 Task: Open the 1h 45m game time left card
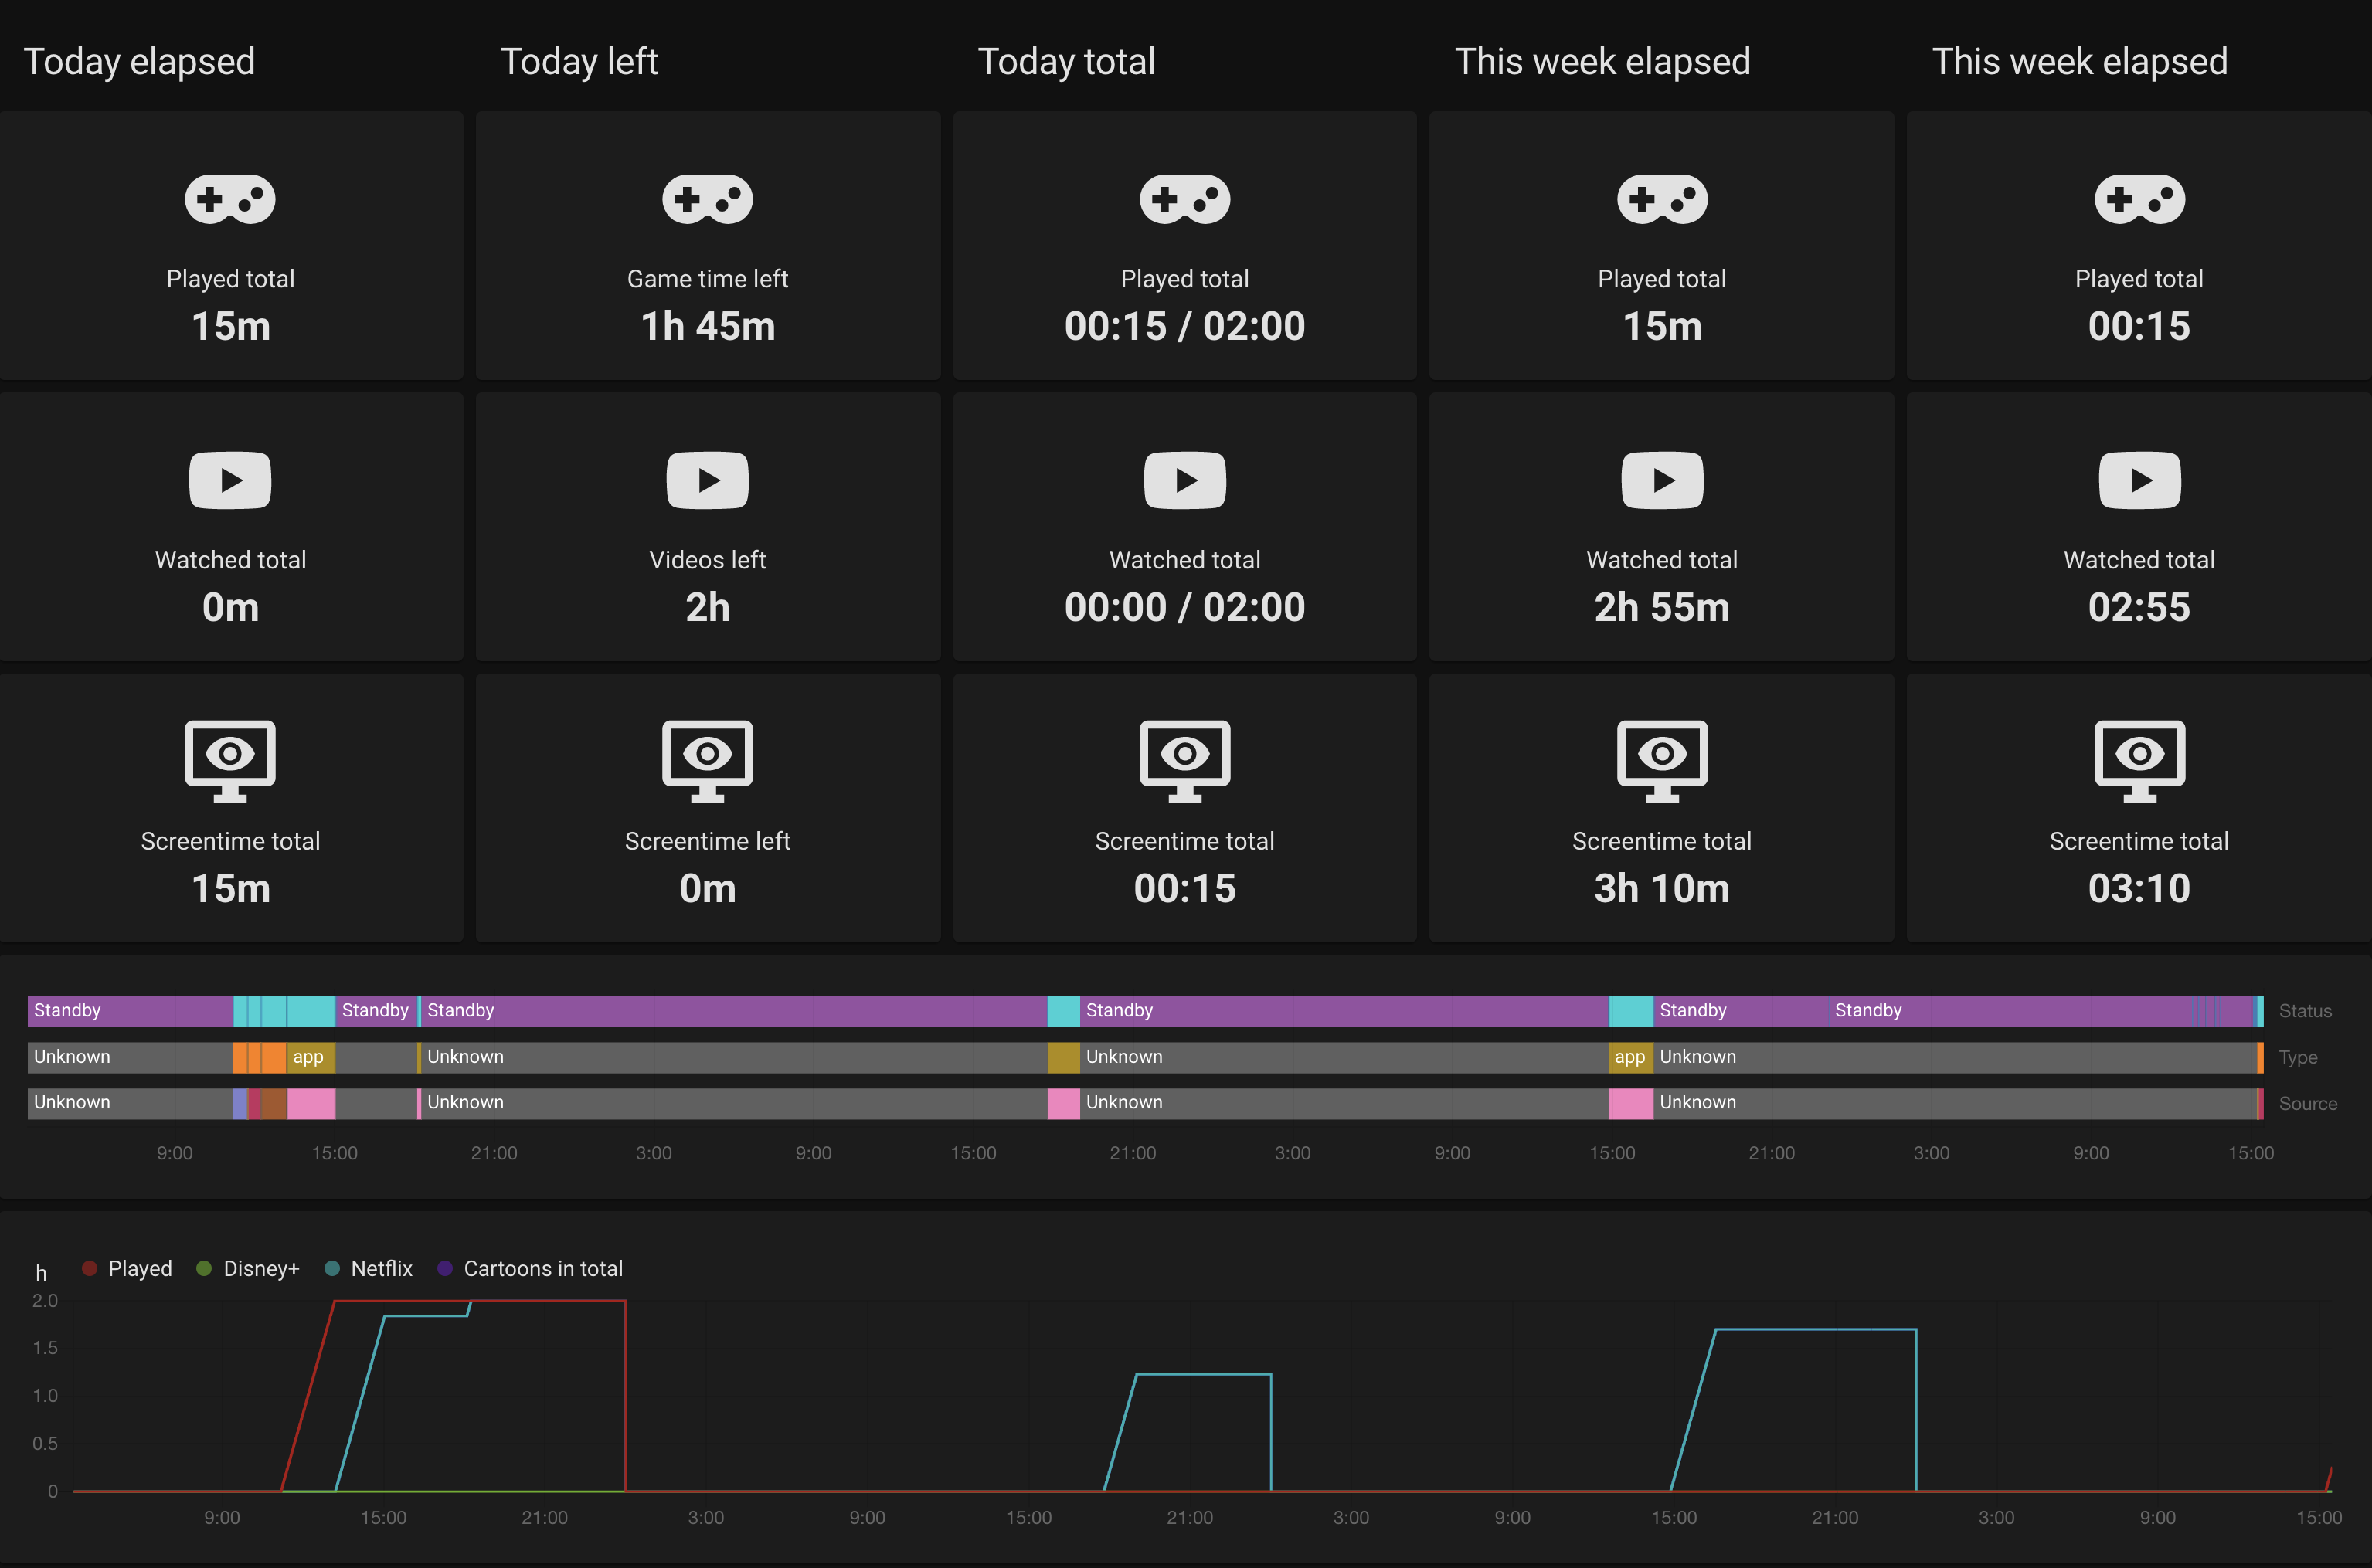click(x=707, y=246)
